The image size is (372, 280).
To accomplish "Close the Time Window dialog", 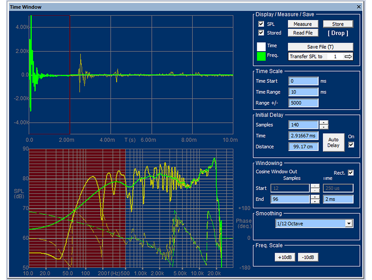I will pyautogui.click(x=358, y=7).
